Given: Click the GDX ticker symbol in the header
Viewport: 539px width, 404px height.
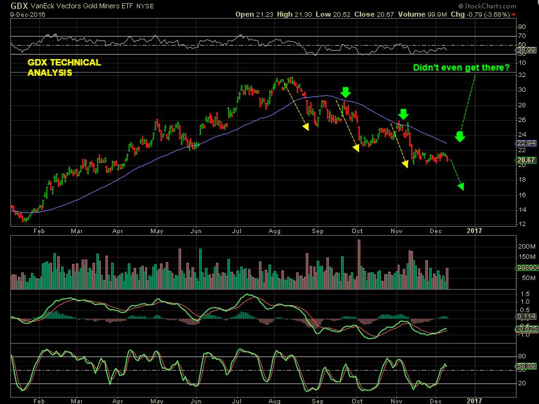Looking at the screenshot, I should (19, 6).
